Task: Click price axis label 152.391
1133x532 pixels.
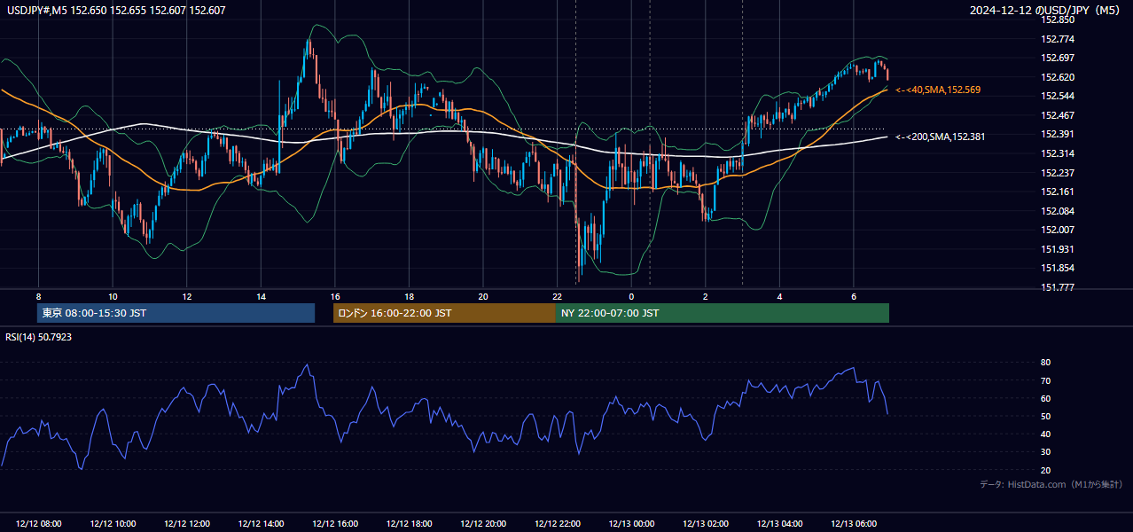Action: 1058,134
